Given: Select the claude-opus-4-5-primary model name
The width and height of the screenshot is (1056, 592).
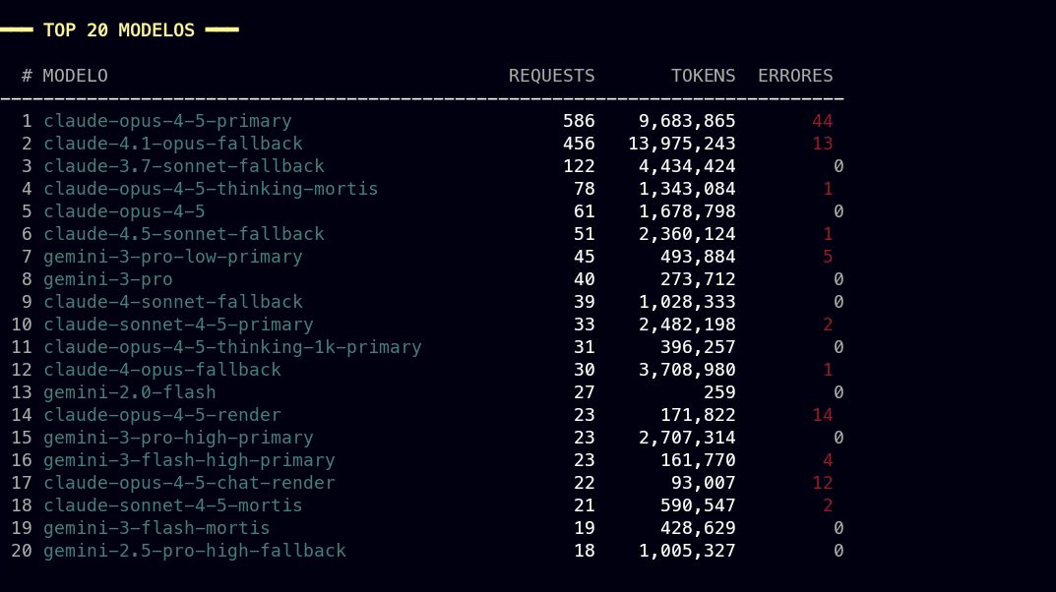Looking at the screenshot, I should pyautogui.click(x=167, y=121).
